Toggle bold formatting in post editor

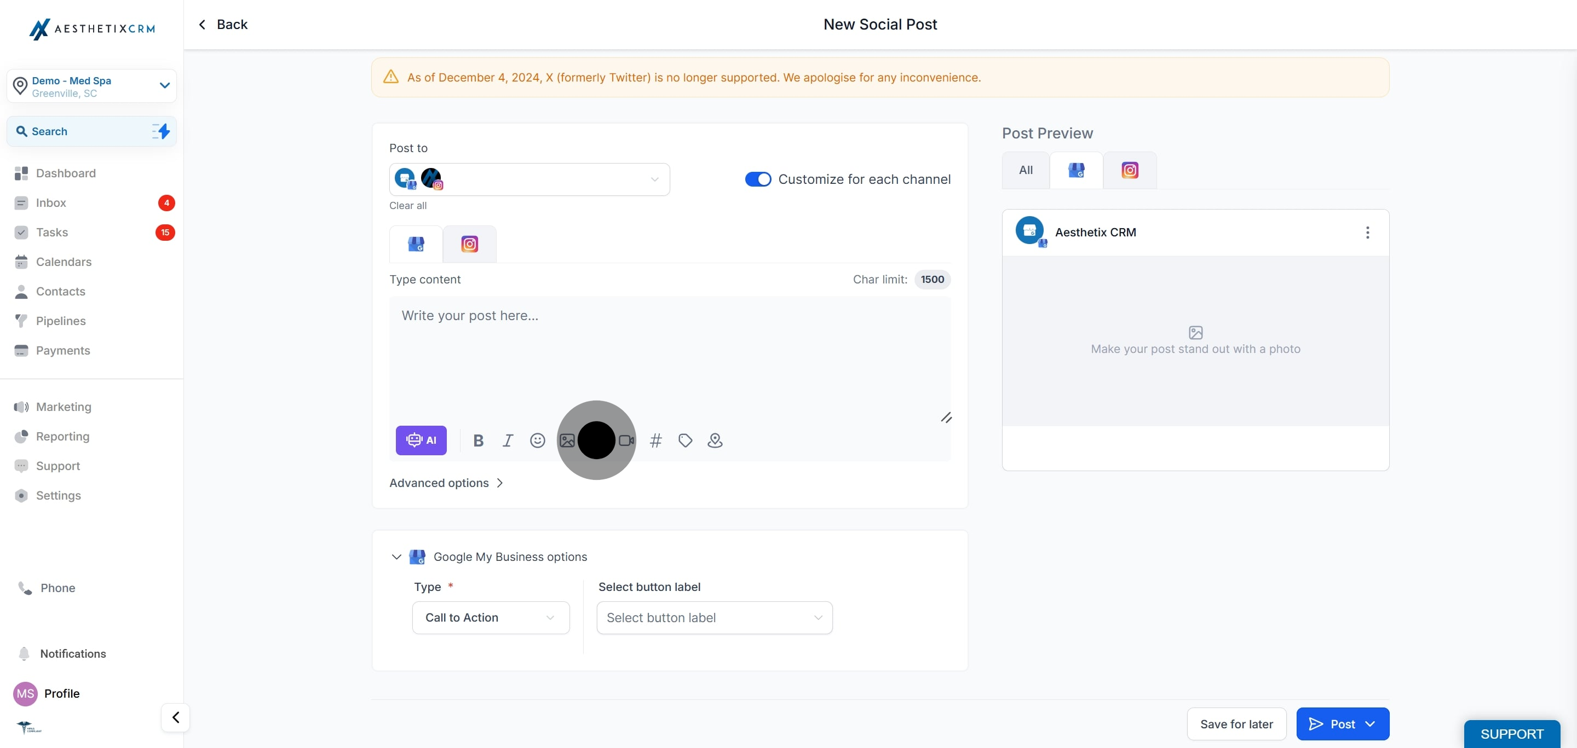[x=478, y=440]
